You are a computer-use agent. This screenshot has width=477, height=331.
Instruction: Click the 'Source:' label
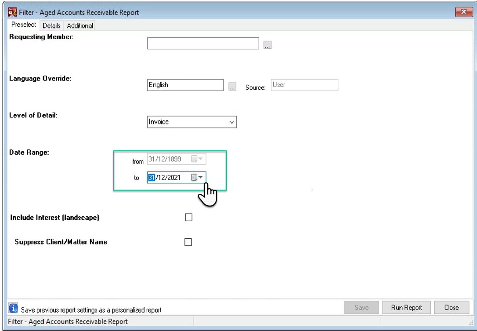pos(256,88)
